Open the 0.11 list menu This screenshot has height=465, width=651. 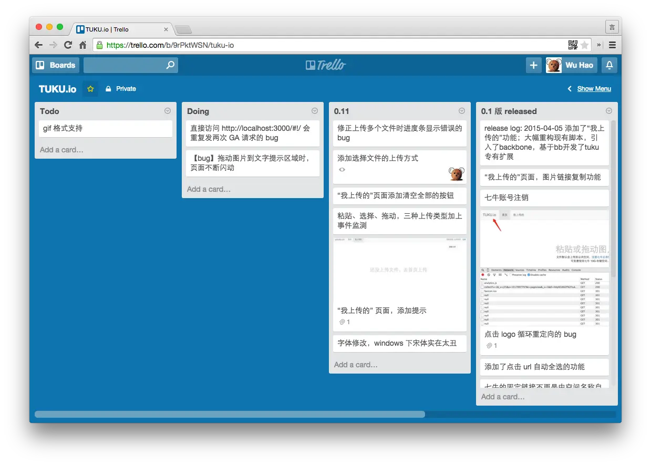pos(461,111)
